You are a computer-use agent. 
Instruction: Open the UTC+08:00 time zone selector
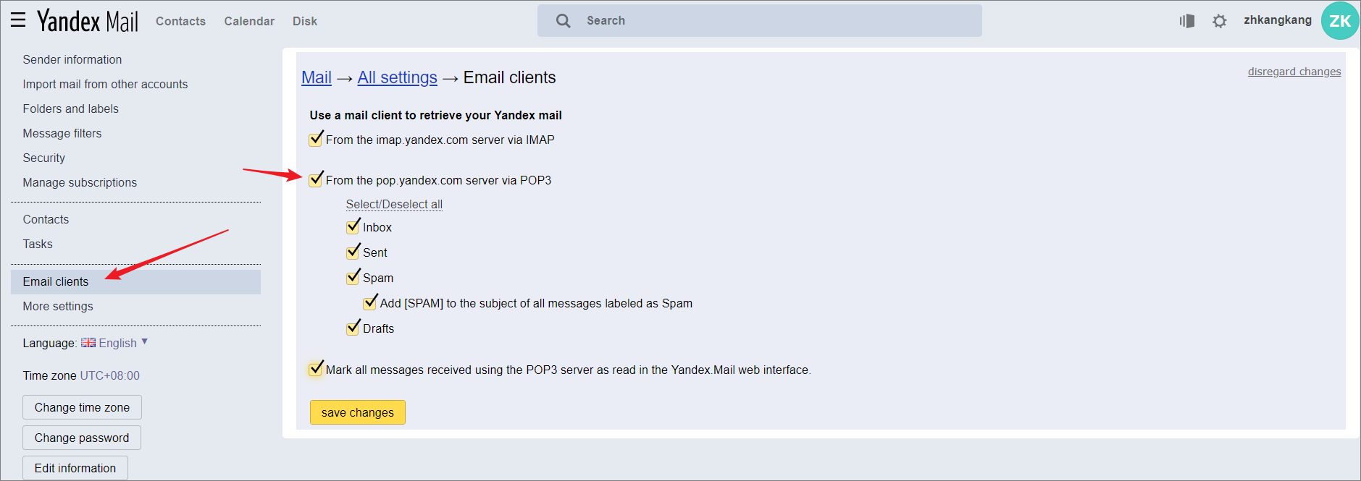pos(109,375)
